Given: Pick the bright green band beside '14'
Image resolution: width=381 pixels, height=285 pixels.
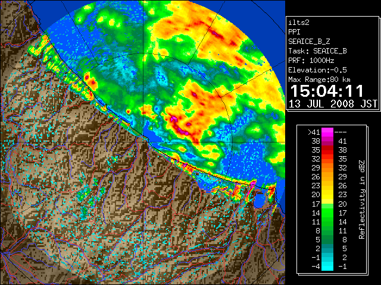Looking at the screenshot, I should click(327, 213).
